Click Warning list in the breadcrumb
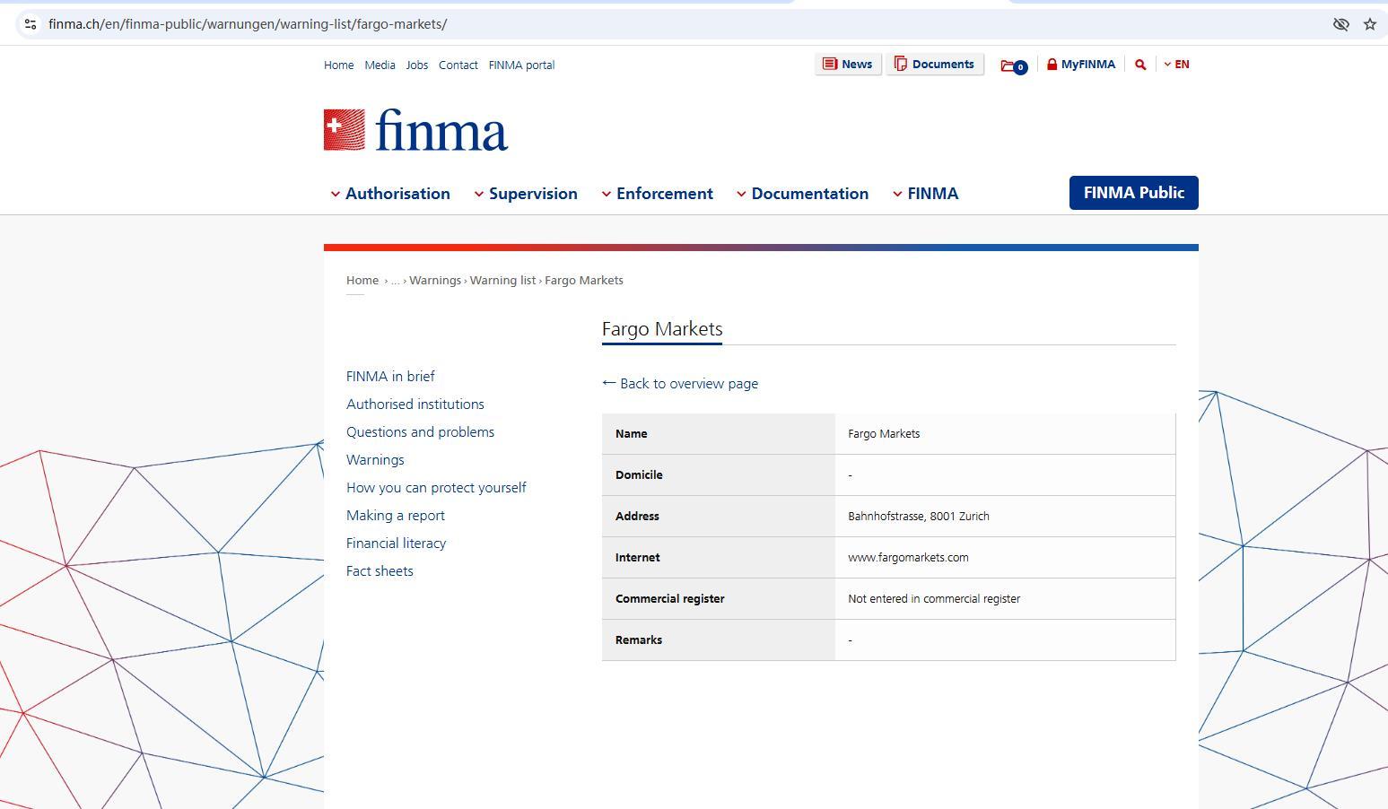 pos(502,281)
